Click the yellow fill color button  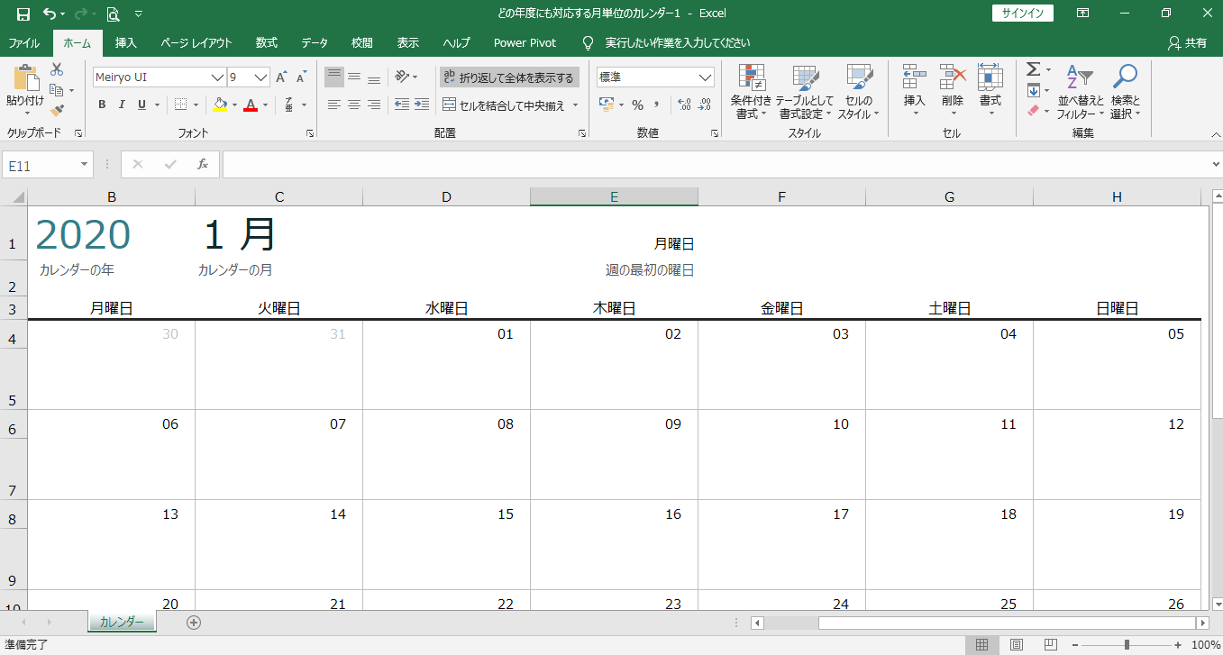tap(220, 105)
